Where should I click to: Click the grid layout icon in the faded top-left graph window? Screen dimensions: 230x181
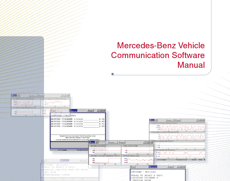point(19,95)
